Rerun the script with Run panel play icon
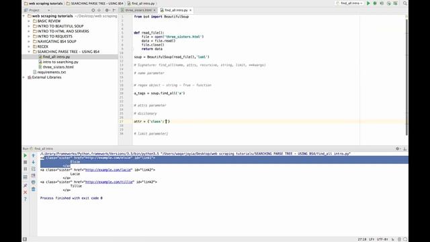Image resolution: width=430 pixels, height=242 pixels. 26,155
